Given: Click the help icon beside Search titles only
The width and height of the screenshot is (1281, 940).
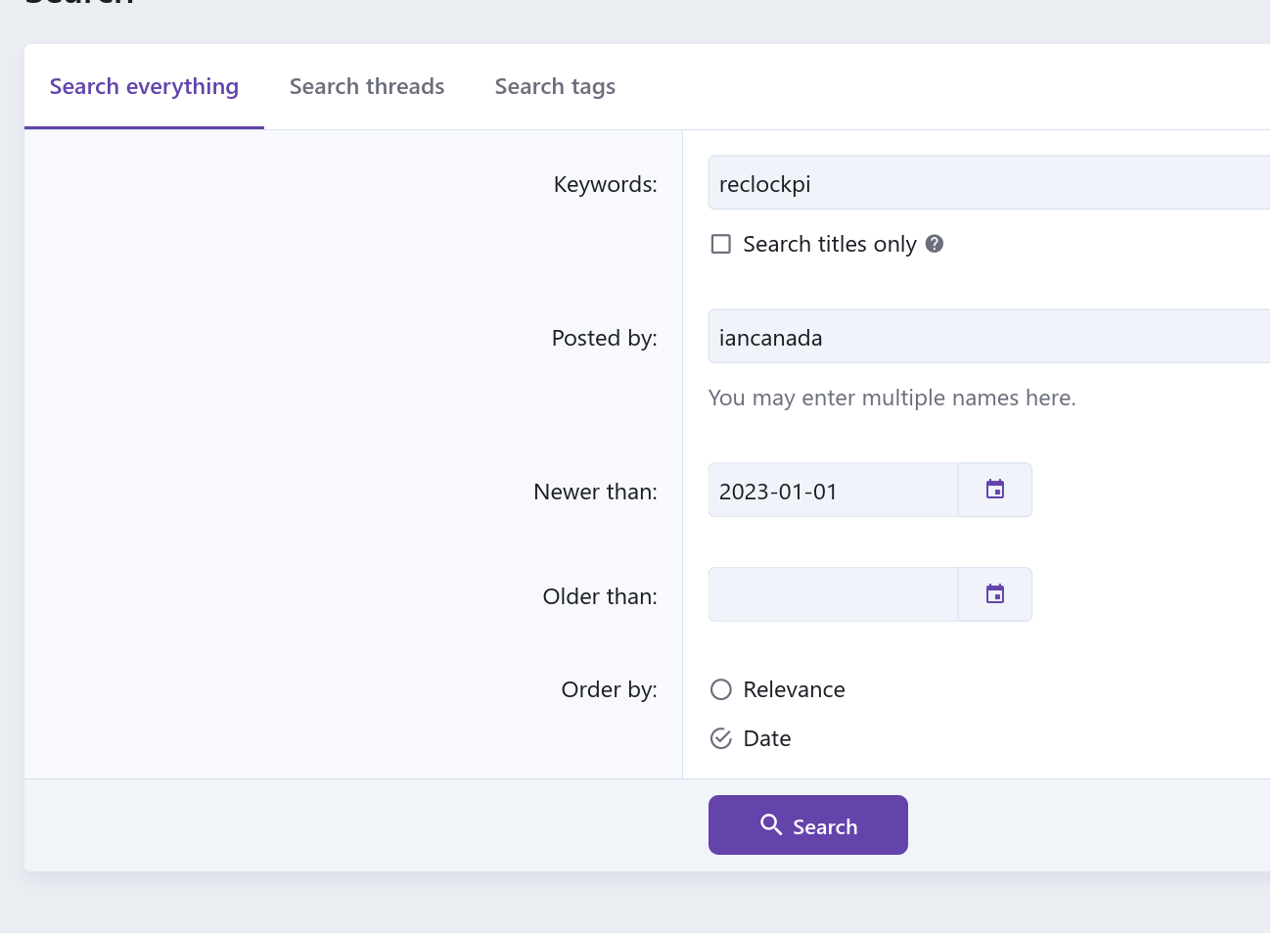Looking at the screenshot, I should tap(935, 244).
